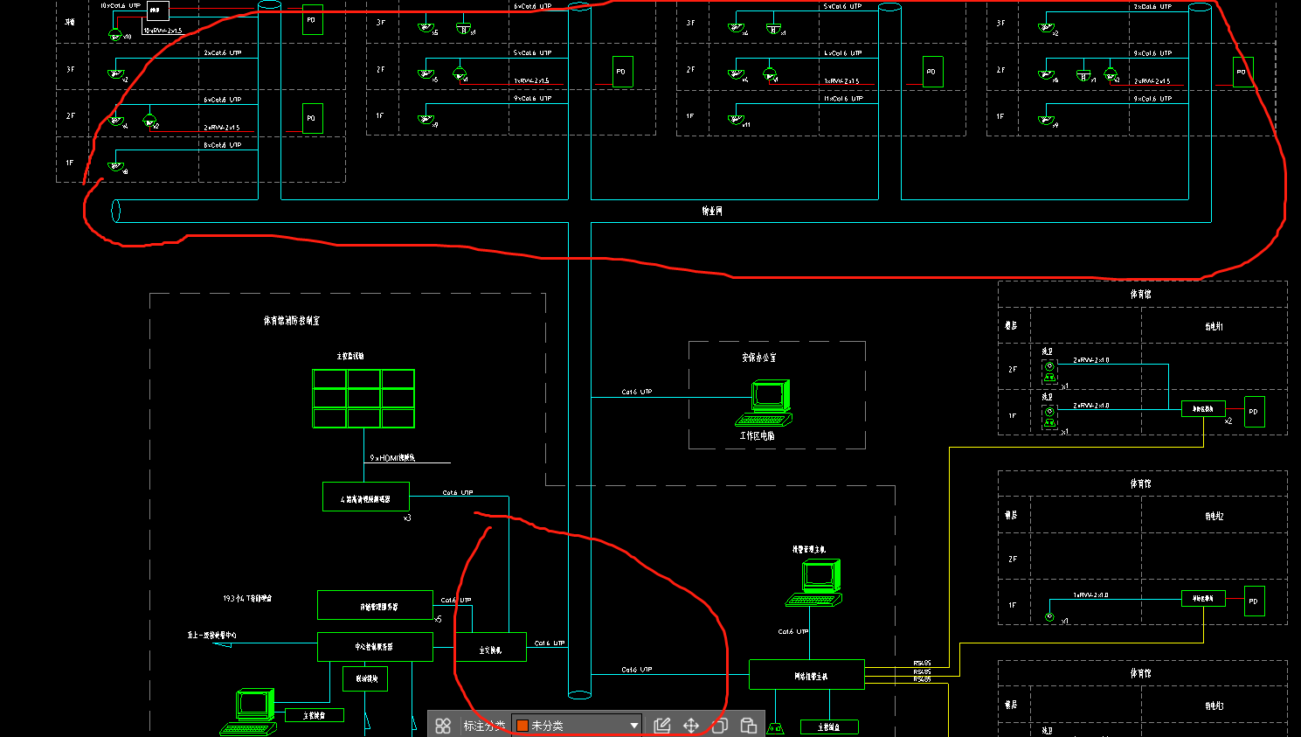Select the 工作区电脑 computer symbol
The width and height of the screenshot is (1301, 737).
point(766,402)
